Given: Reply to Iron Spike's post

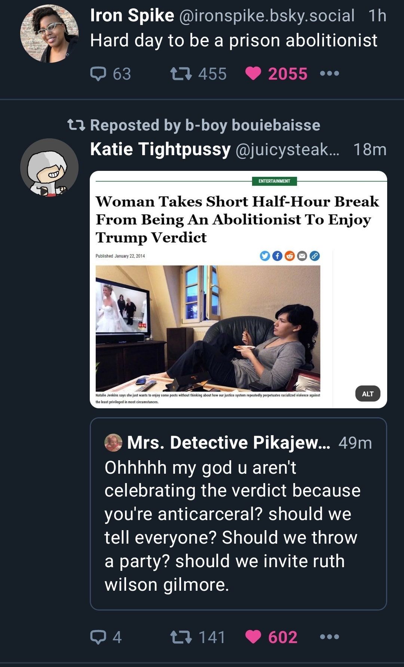Looking at the screenshot, I should click(98, 74).
